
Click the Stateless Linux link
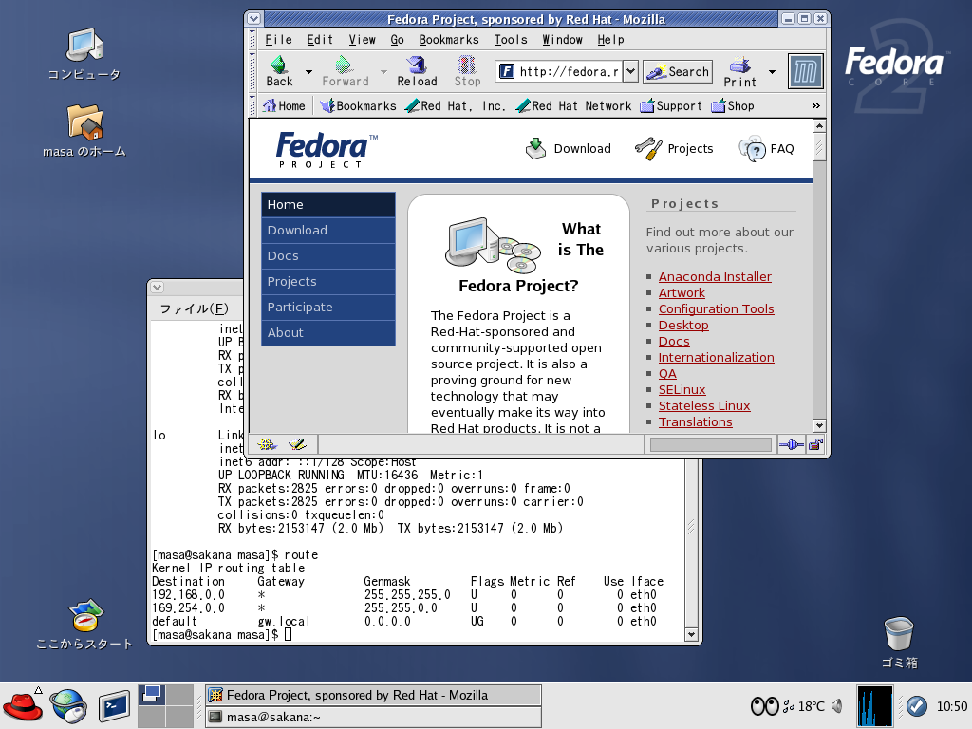[x=704, y=405]
